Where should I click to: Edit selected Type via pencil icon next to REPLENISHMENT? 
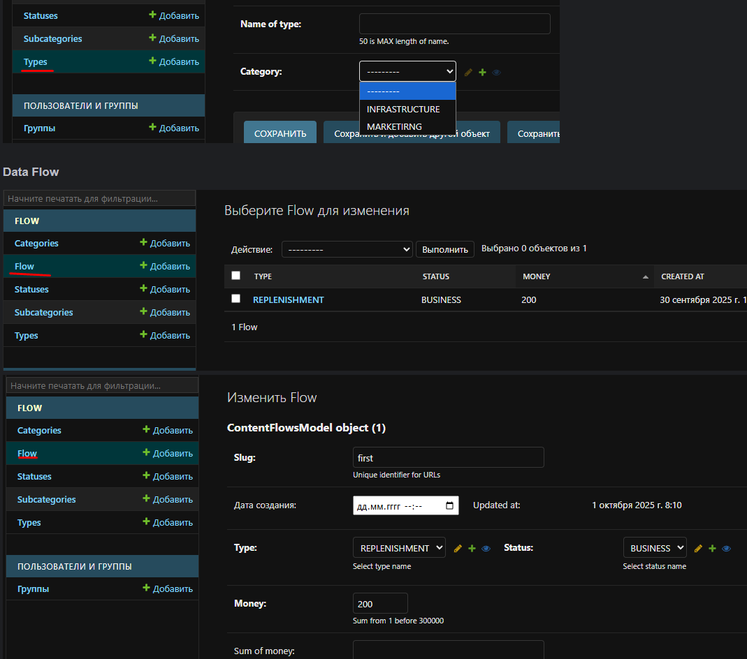458,549
